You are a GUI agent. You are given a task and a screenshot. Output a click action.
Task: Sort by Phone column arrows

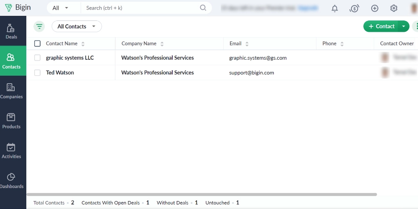coord(342,44)
